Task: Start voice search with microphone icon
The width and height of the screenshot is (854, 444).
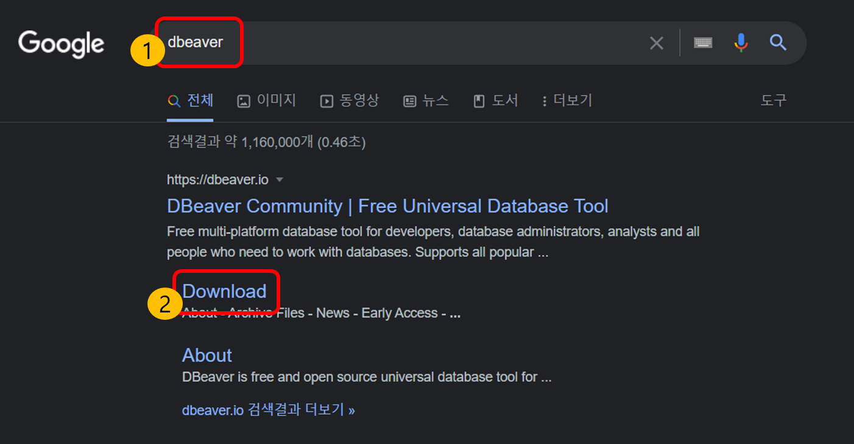Action: 741,43
